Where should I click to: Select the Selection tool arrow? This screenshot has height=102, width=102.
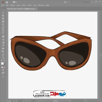click(x=3, y=13)
